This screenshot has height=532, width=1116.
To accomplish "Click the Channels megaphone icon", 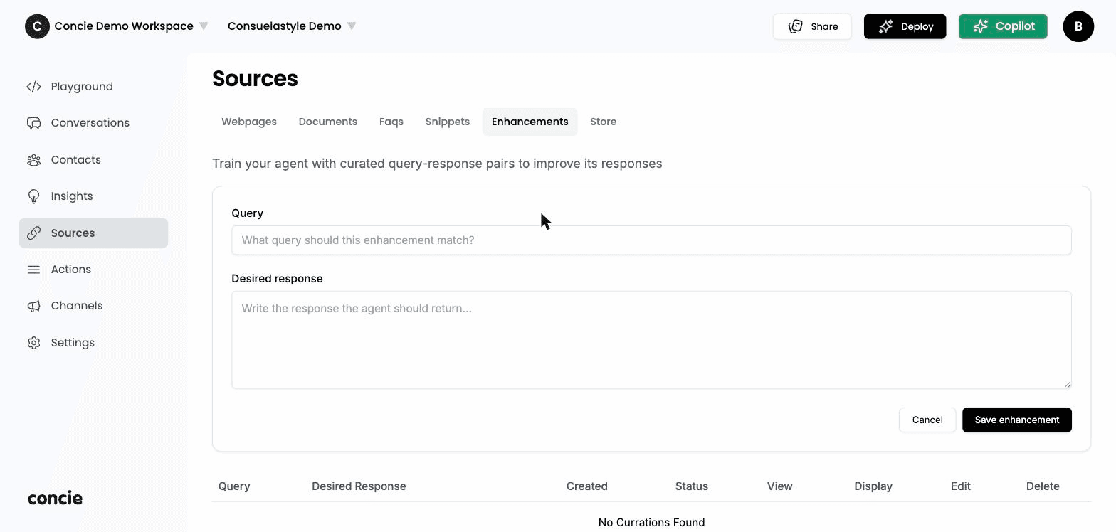I will click(33, 306).
